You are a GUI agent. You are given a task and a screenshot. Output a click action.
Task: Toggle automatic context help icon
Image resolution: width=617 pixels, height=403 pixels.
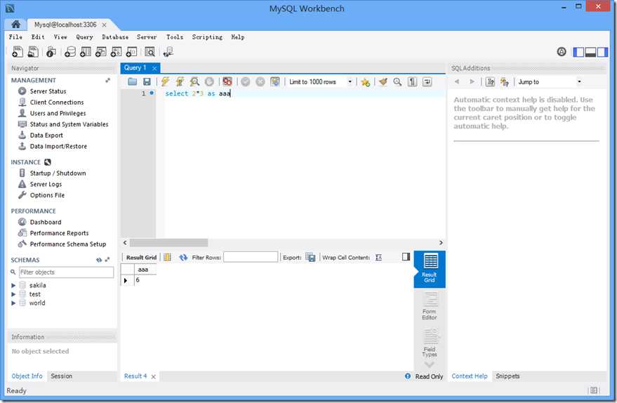(505, 81)
